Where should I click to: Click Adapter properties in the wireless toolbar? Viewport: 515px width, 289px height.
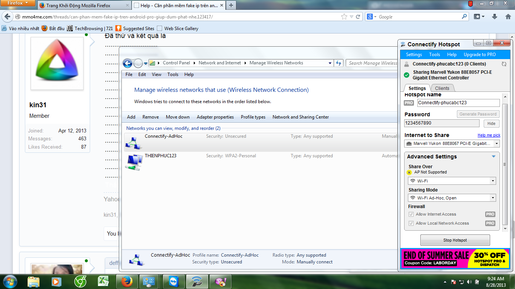(215, 117)
